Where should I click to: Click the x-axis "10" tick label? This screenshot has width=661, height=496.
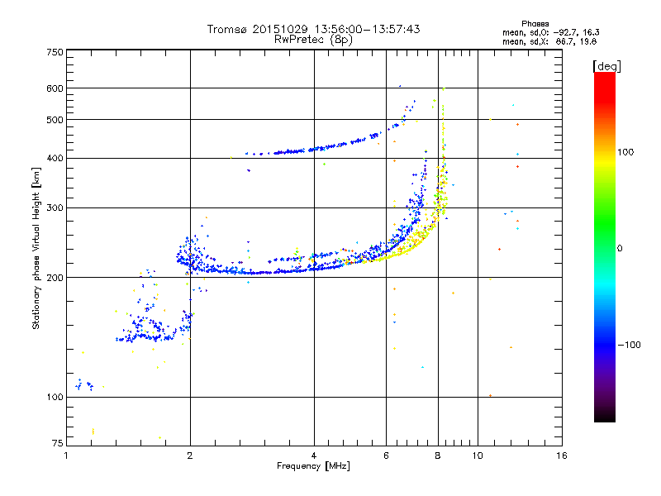pos(478,455)
